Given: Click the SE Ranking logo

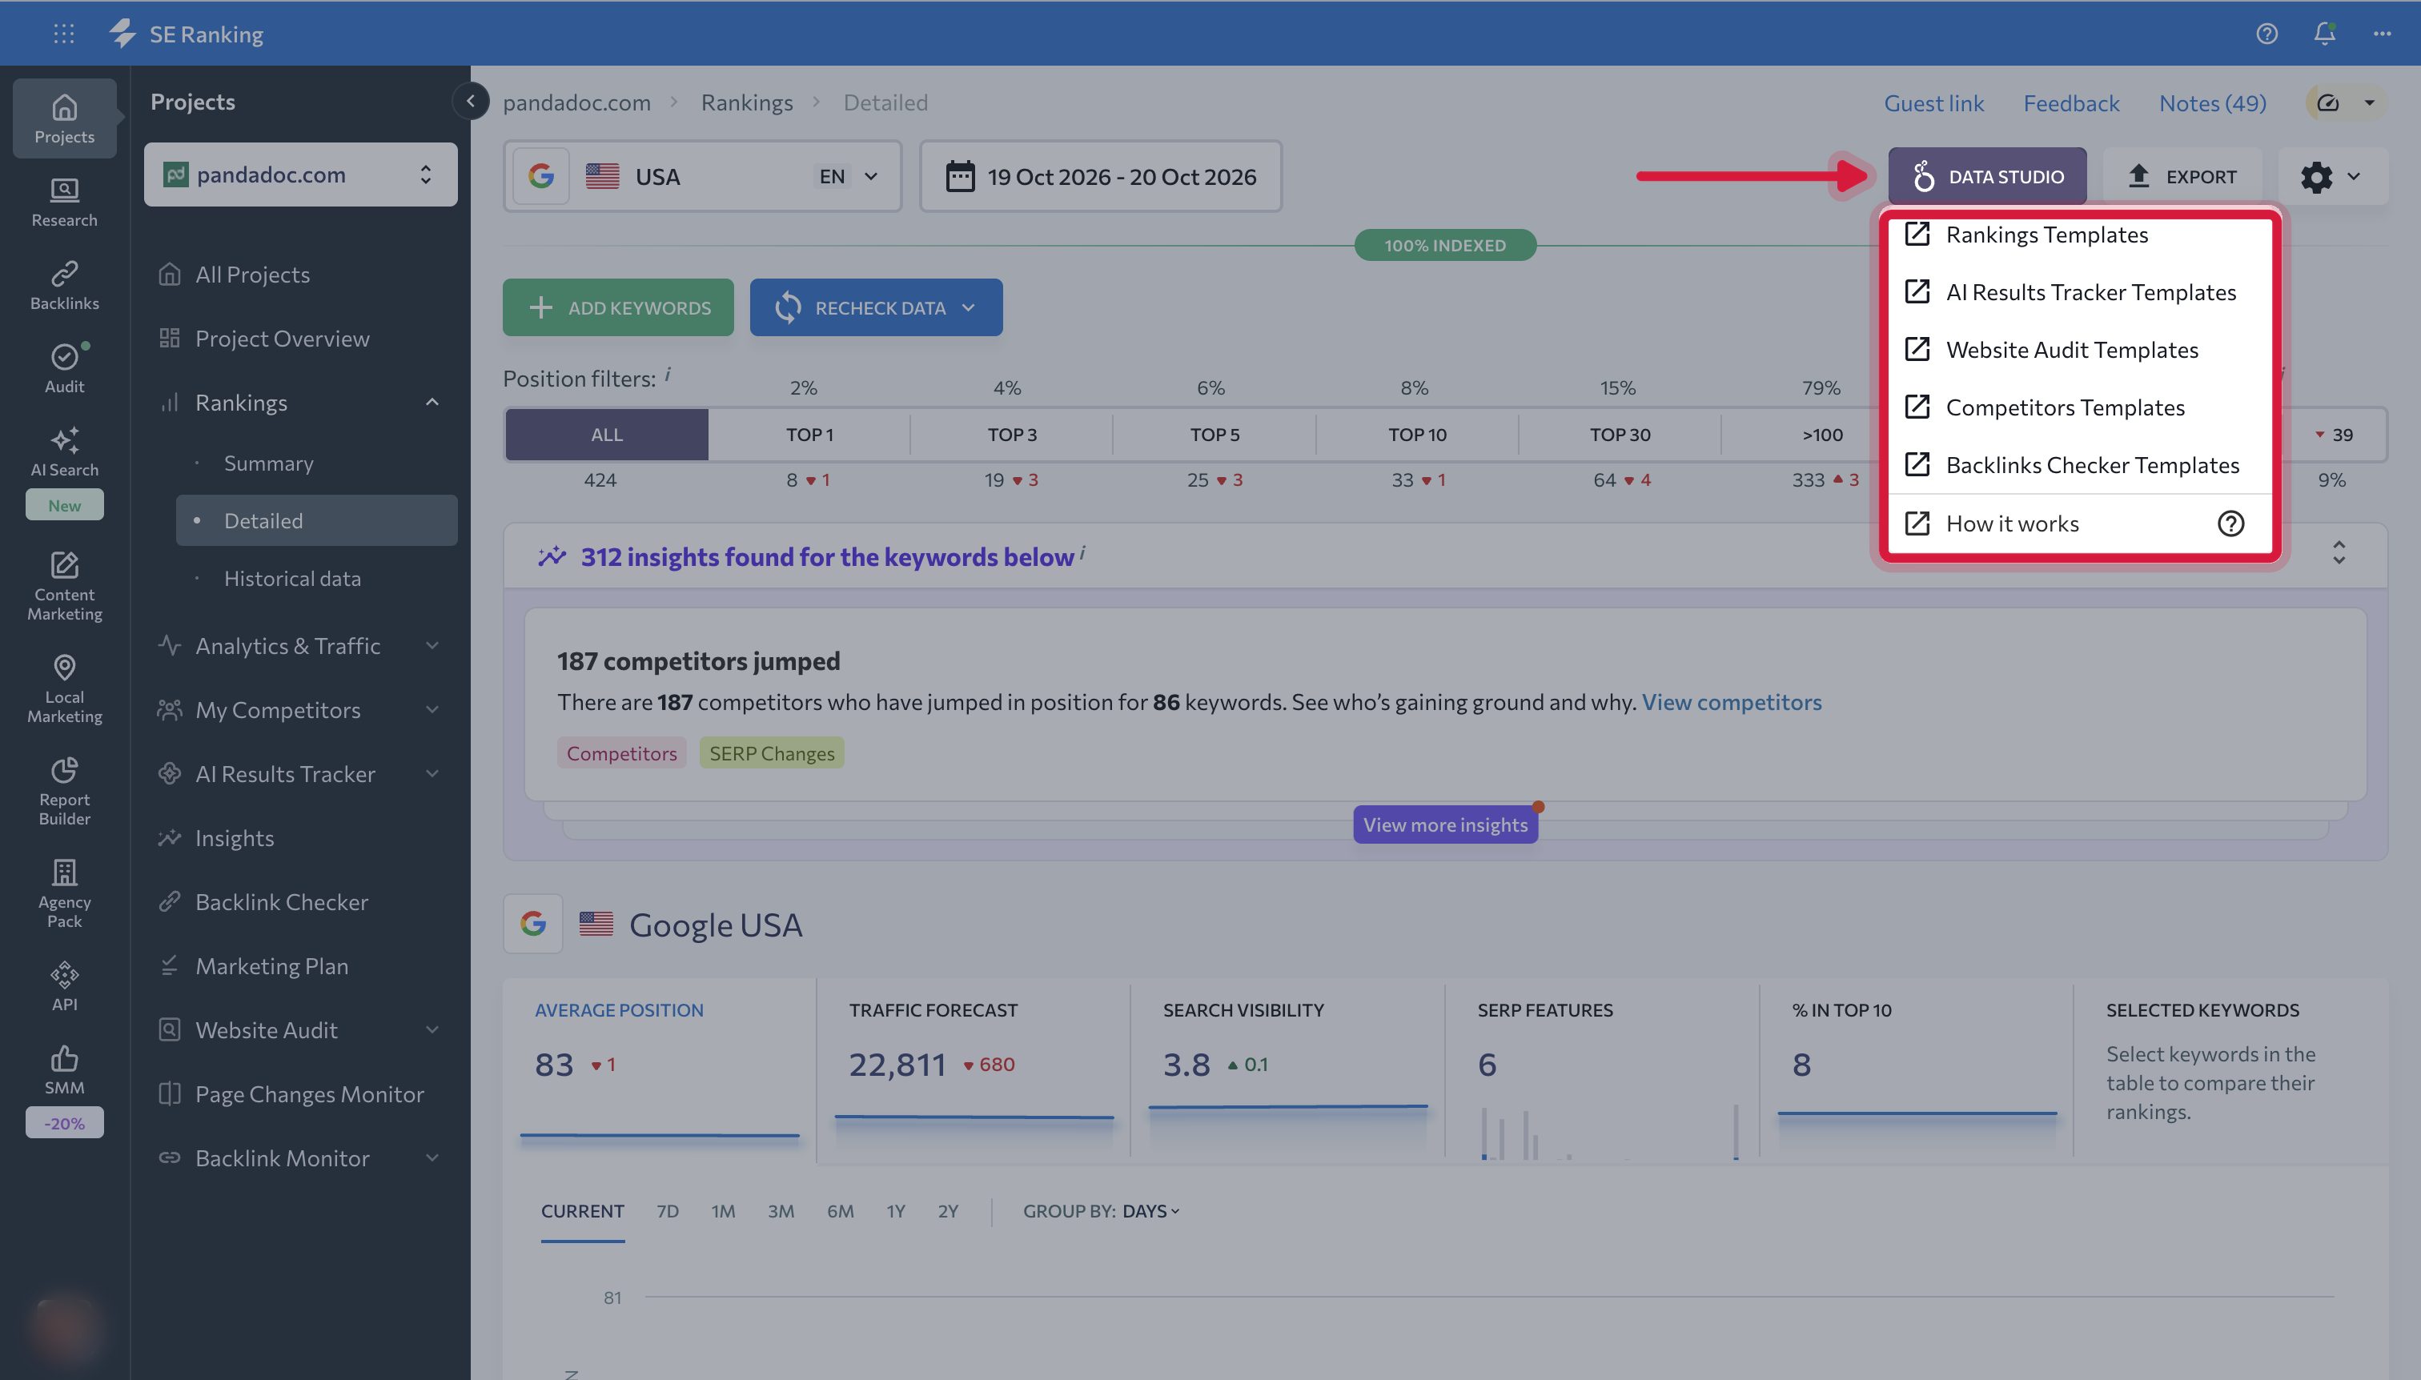Looking at the screenshot, I should coord(186,34).
